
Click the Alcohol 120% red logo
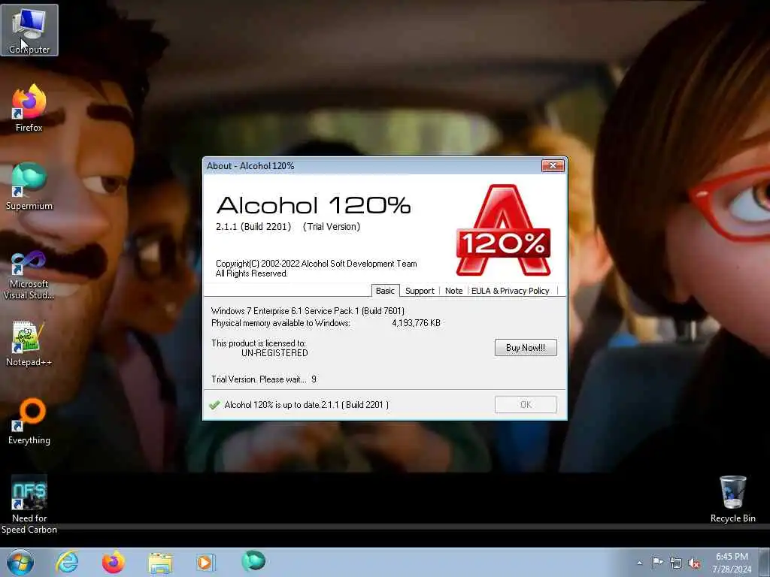point(503,230)
